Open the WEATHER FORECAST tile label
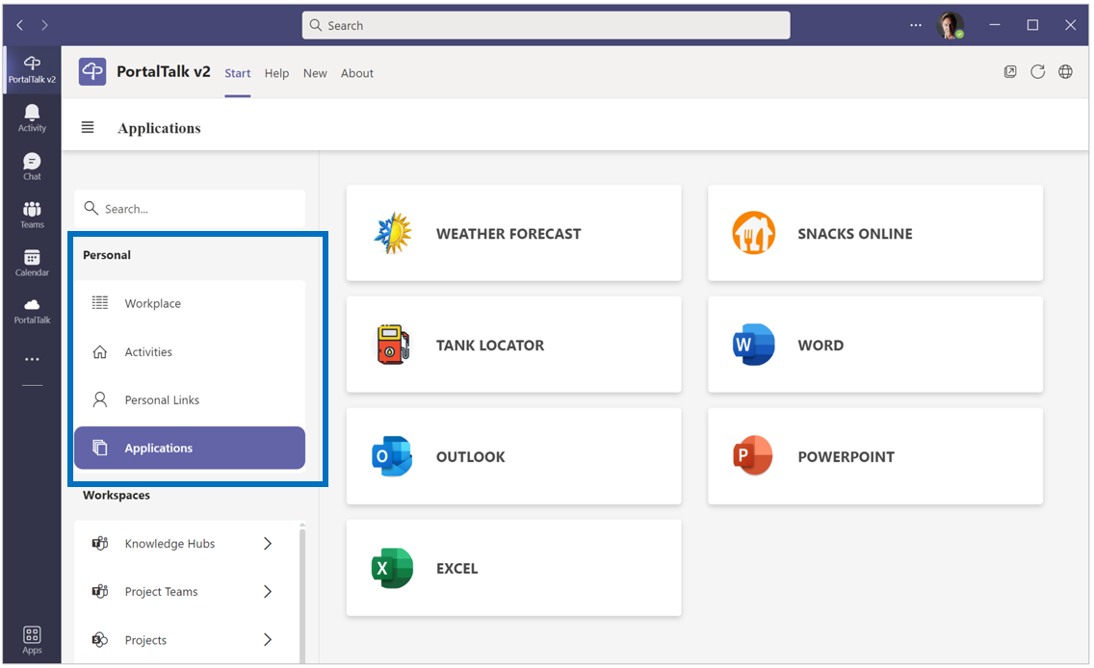This screenshot has height=668, width=1094. tap(508, 234)
